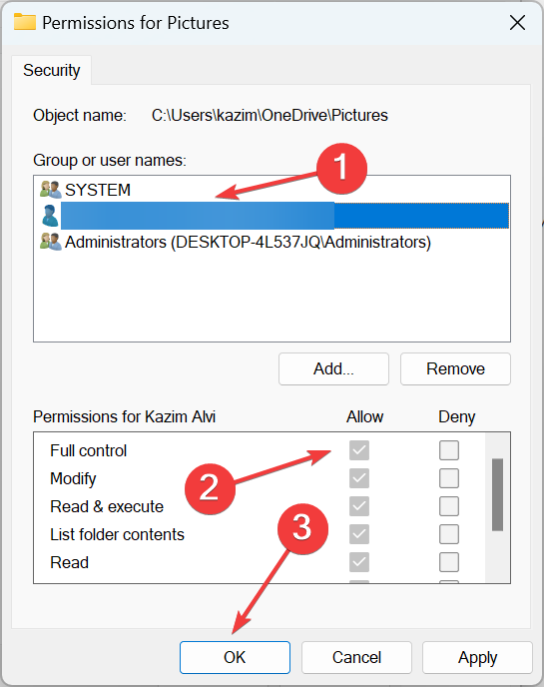
Task: Select SYSTEM in group or user names
Action: click(x=98, y=190)
